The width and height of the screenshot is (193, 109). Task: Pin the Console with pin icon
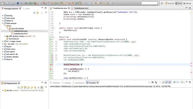174,82
